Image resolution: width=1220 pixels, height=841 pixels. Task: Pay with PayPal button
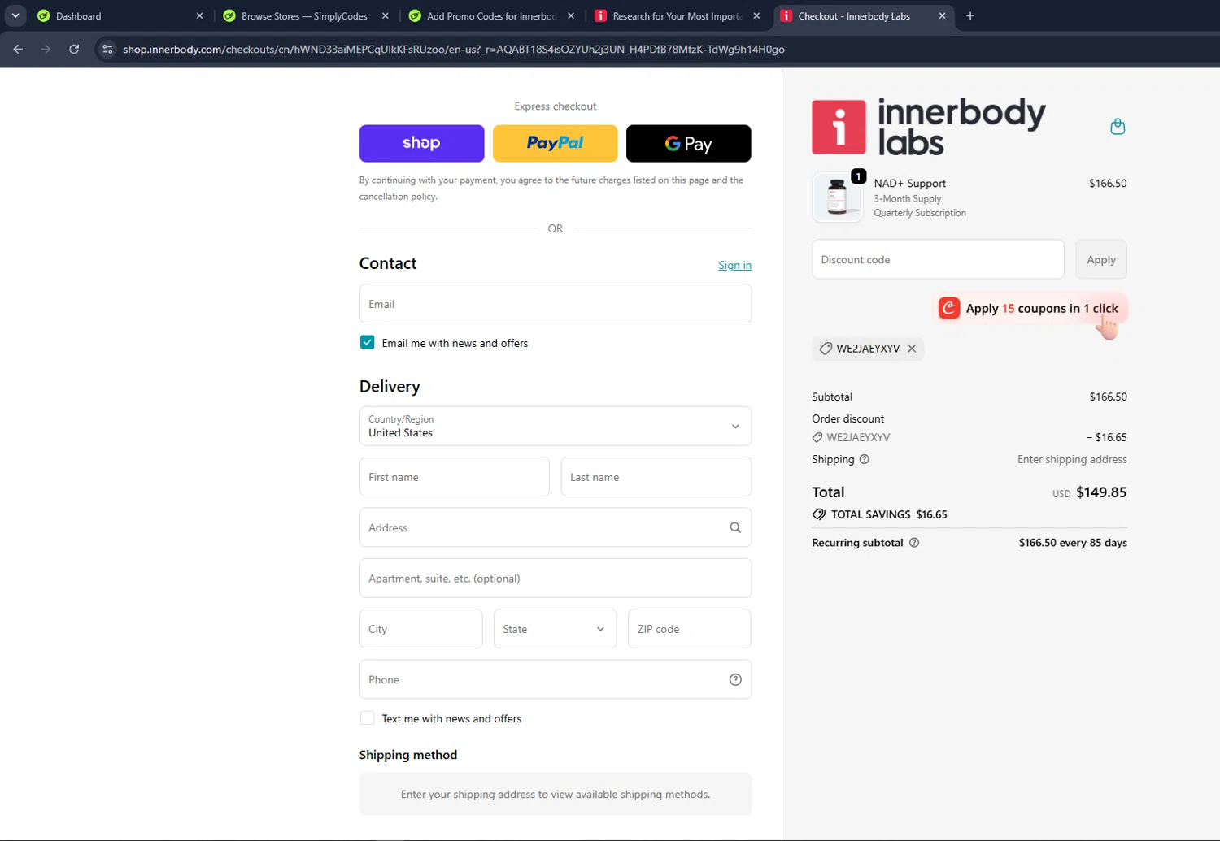[556, 144]
